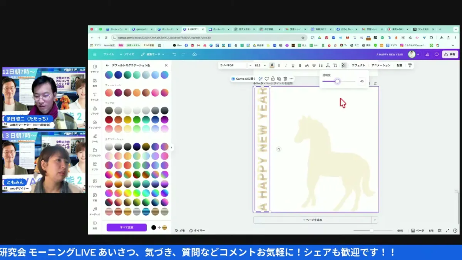Decrease the font size with minus
Image resolution: width=462 pixels, height=260 pixels.
[x=251, y=65]
